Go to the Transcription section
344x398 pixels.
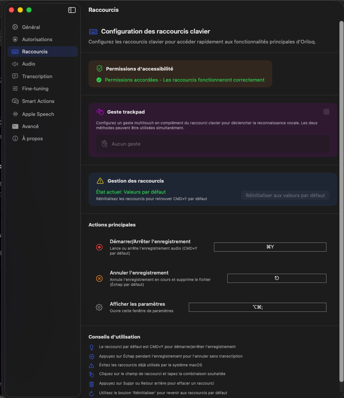pos(43,76)
